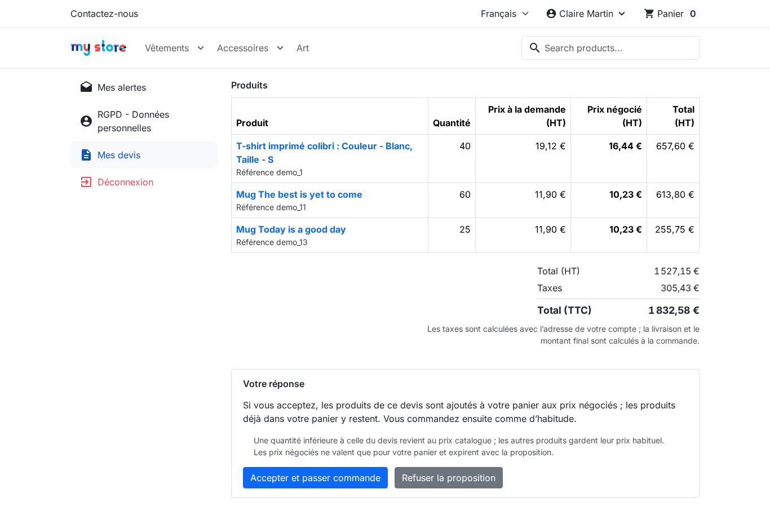Click the requested price 19,12 €
The image size is (770, 507).
(x=550, y=146)
